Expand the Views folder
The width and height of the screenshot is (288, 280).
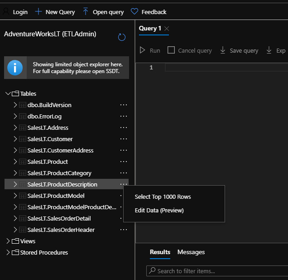[8, 241]
